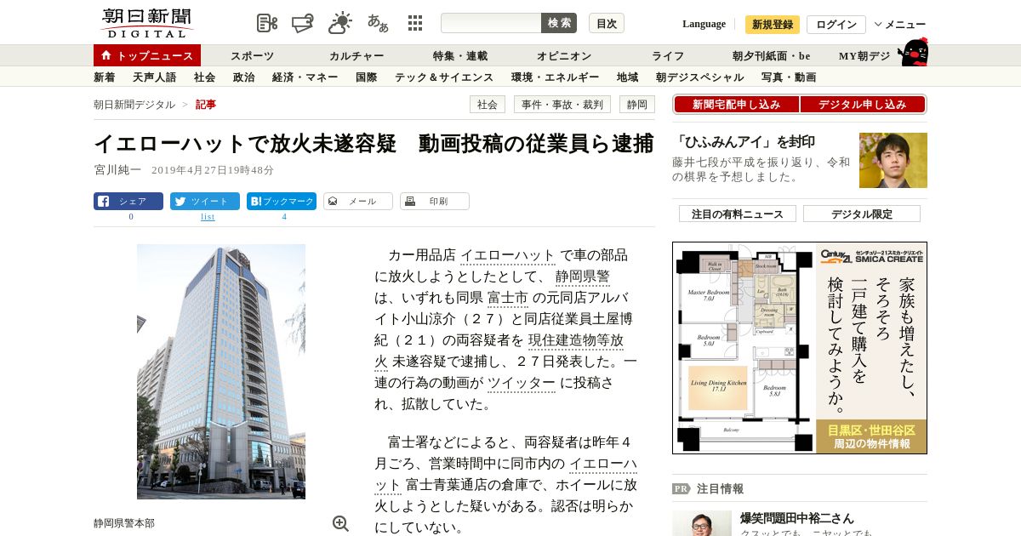The image size is (1021, 536).
Task: Open テック＆サイエンス section
Action: click(x=444, y=77)
